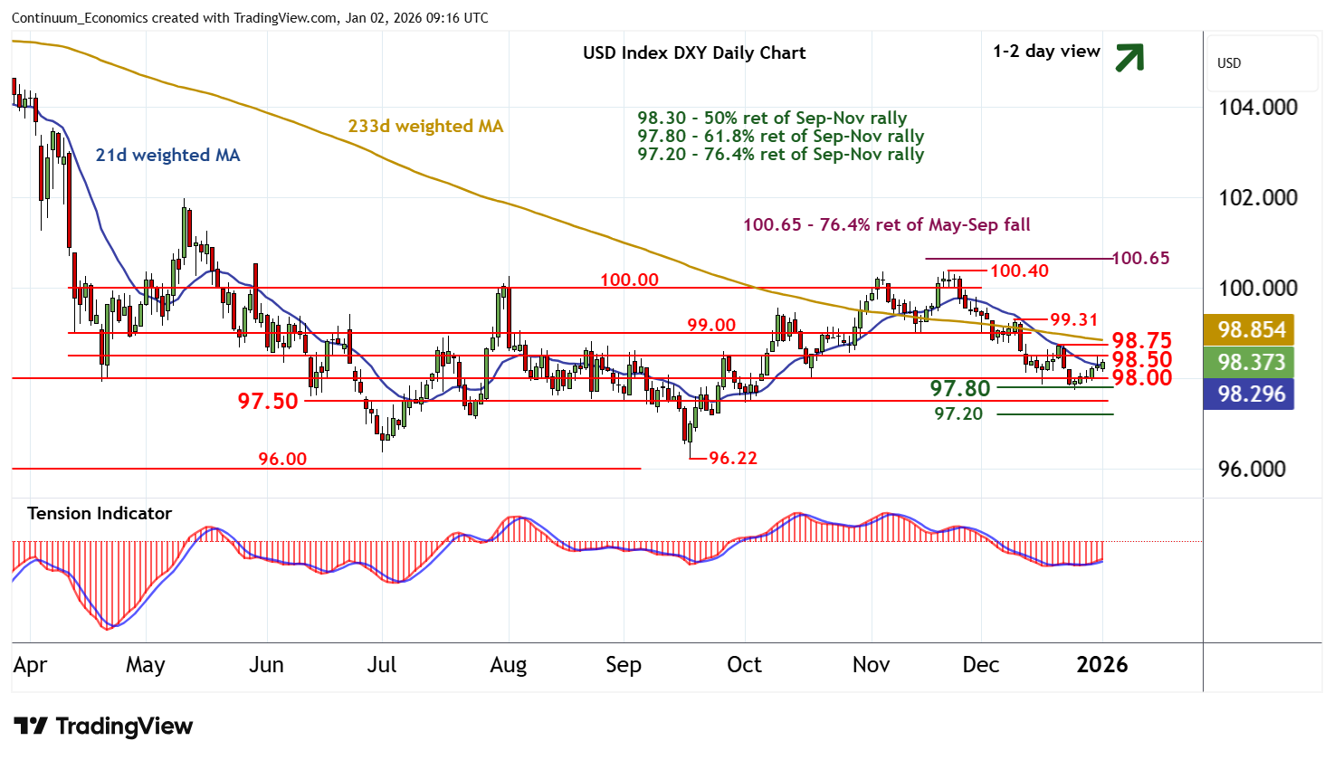Click the USD Index DXY Daily Chart title
The width and height of the screenshot is (1334, 760).
[694, 52]
